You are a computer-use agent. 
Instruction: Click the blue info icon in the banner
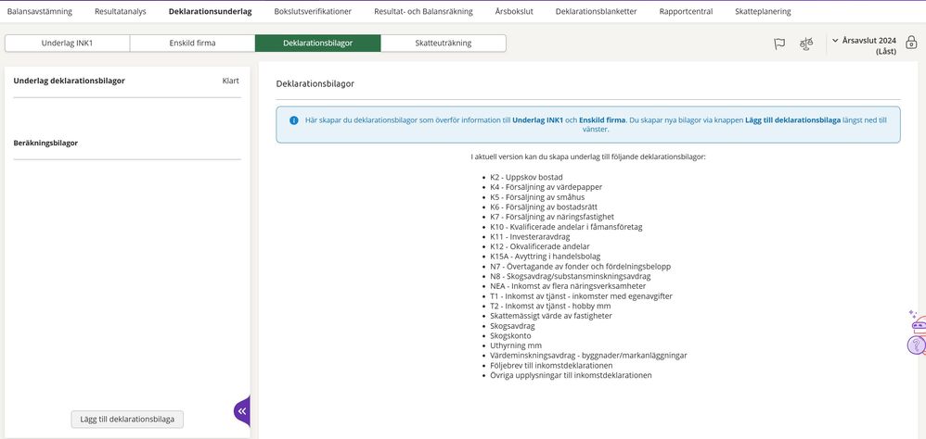point(293,120)
